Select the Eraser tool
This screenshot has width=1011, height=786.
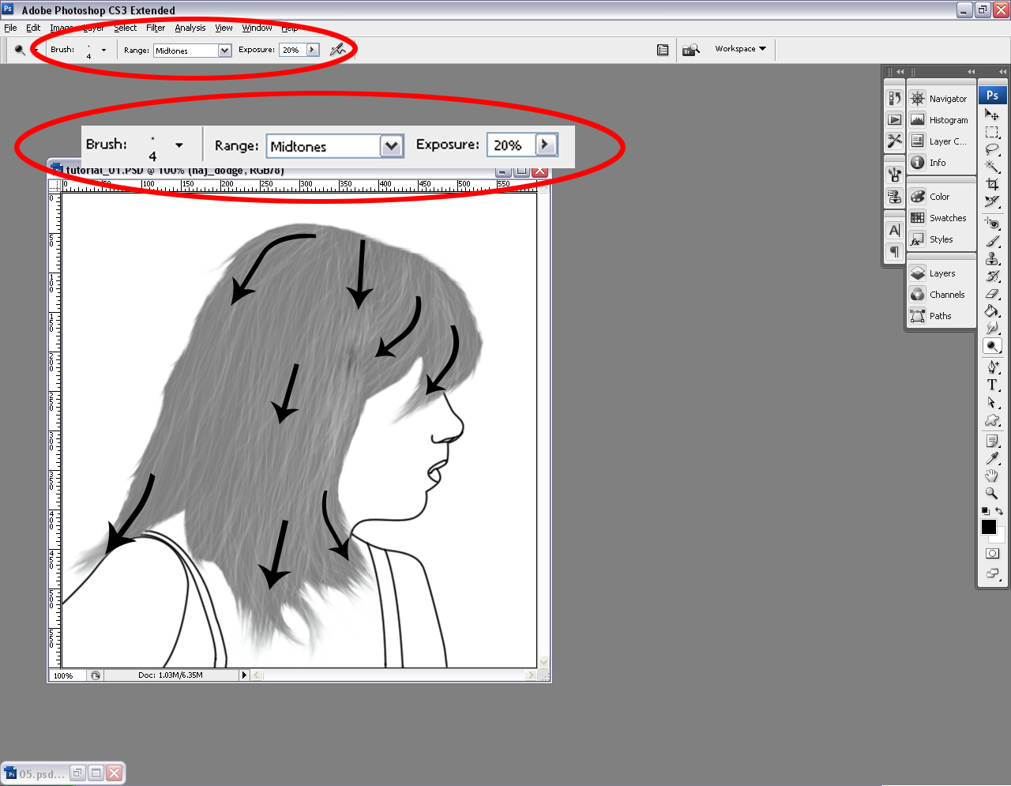coord(992,294)
